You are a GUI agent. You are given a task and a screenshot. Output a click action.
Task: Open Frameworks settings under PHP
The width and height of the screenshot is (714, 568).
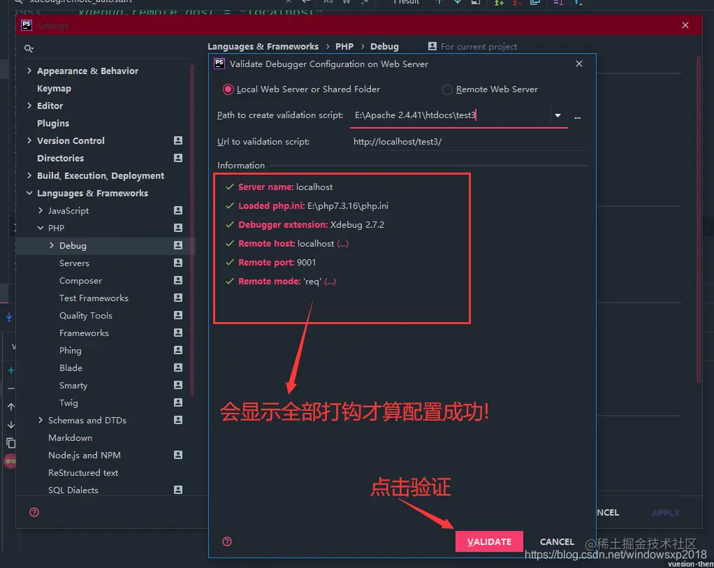tap(84, 333)
